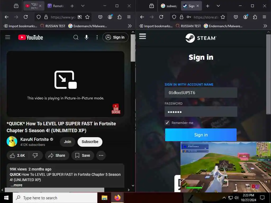Open Windows Start menu
The width and height of the screenshot is (271, 203).
[6, 198]
